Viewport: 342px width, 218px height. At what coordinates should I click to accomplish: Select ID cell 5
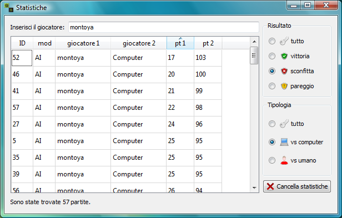[22, 141]
